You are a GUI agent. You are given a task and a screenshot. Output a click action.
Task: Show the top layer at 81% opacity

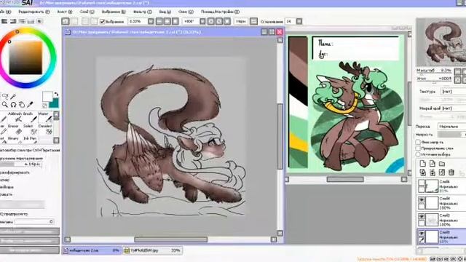pos(422,183)
